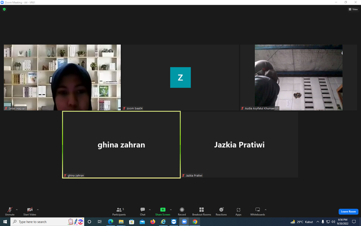Viewport: 361px width, 226px height.
Task: Expand share options arrow next to Share Screen
Action: point(170,210)
